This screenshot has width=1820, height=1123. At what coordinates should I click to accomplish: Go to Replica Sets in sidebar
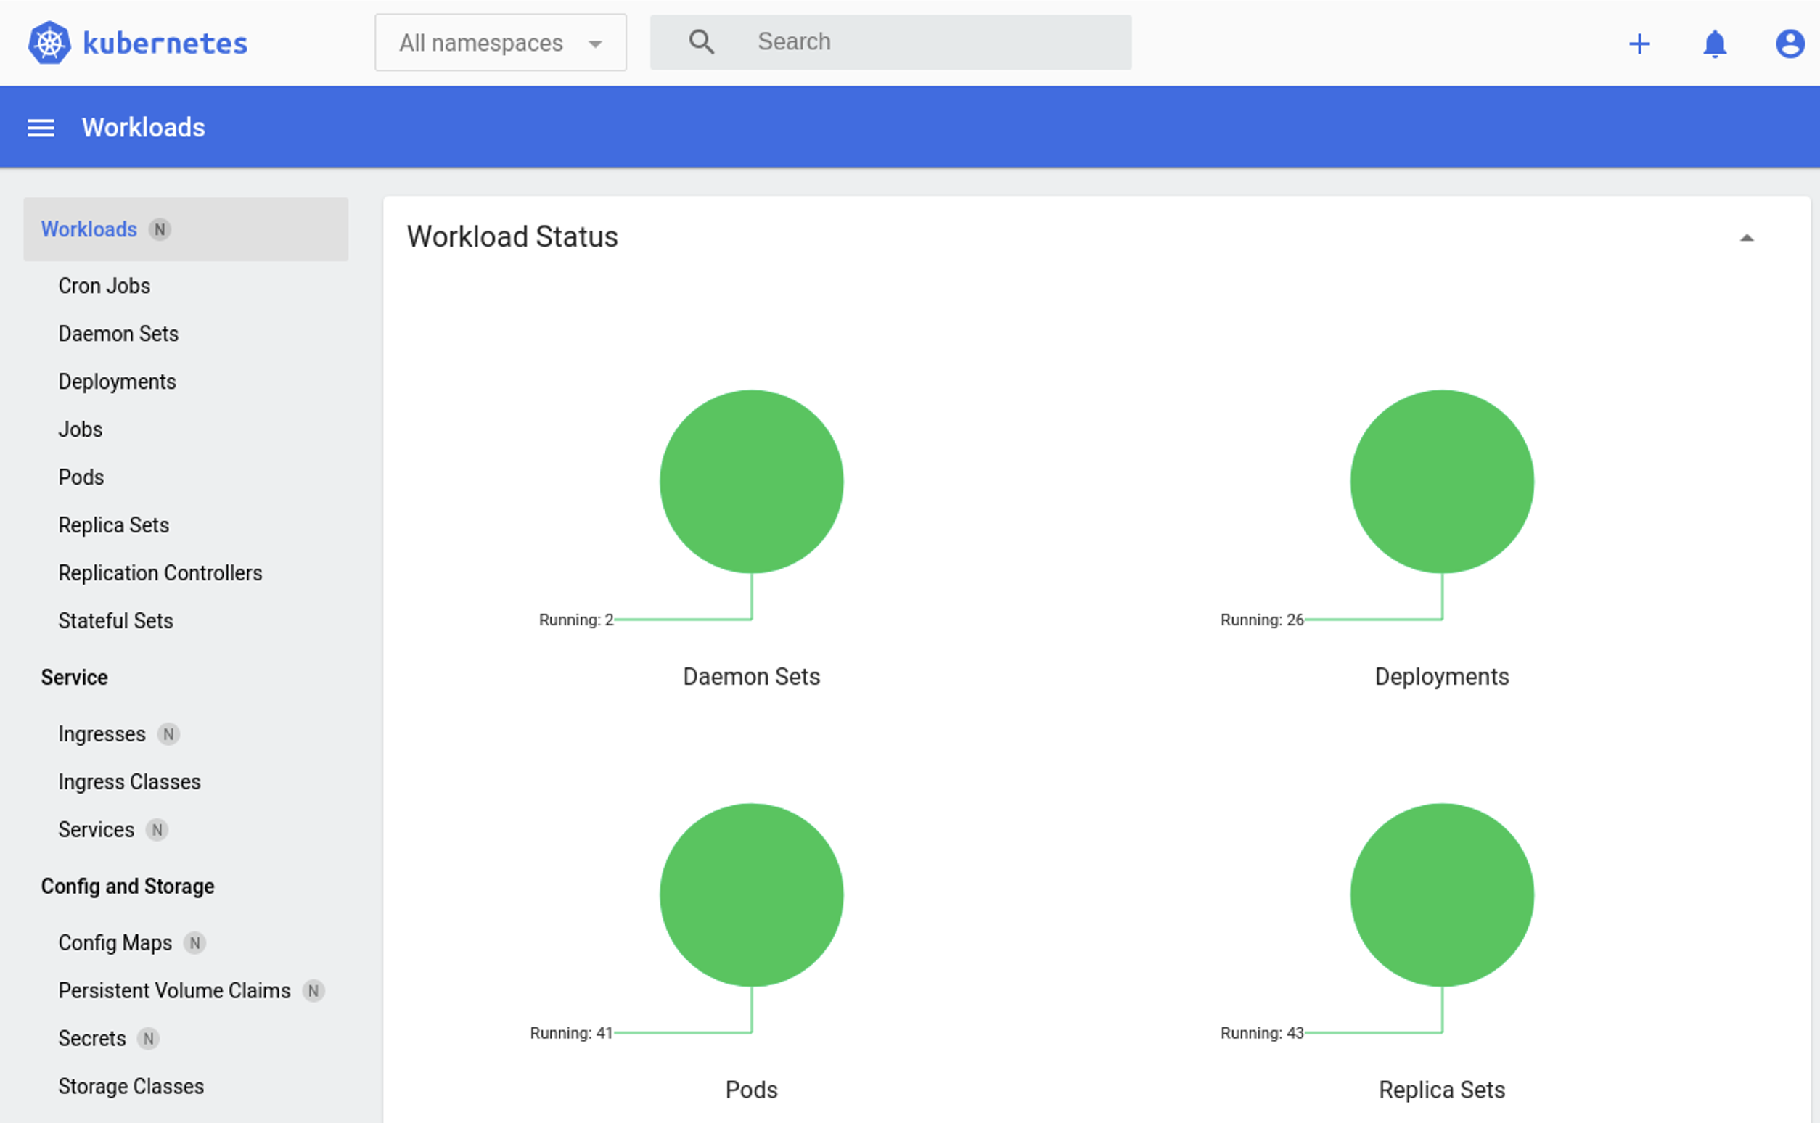(x=114, y=525)
